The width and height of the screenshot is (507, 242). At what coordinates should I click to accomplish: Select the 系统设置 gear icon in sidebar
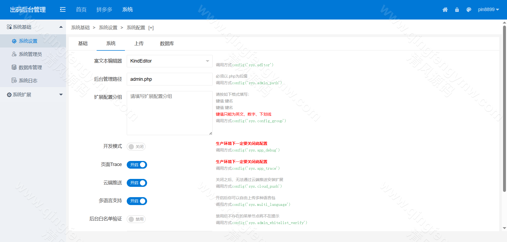click(14, 41)
